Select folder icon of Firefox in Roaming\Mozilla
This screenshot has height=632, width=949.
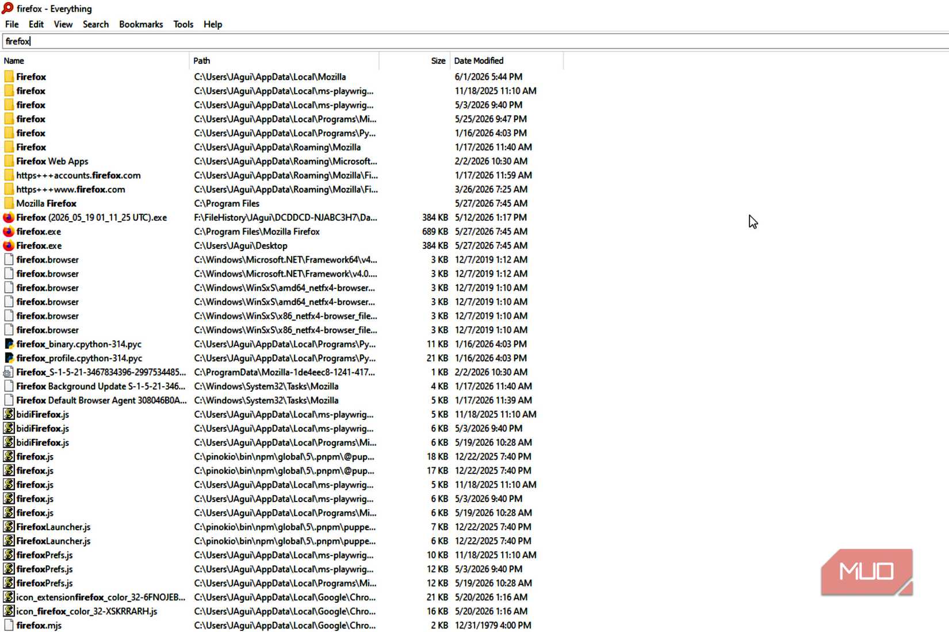pyautogui.click(x=9, y=147)
